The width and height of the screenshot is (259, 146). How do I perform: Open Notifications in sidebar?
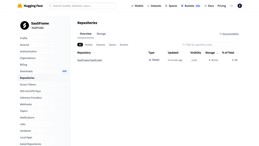pos(44,117)
